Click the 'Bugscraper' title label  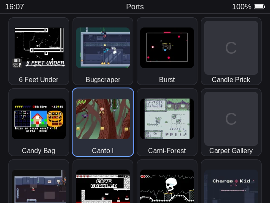pos(103,80)
